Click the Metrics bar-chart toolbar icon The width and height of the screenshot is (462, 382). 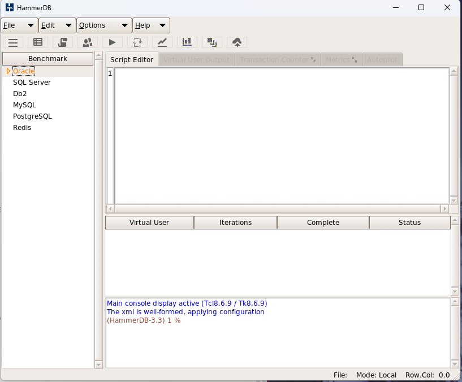(x=187, y=42)
